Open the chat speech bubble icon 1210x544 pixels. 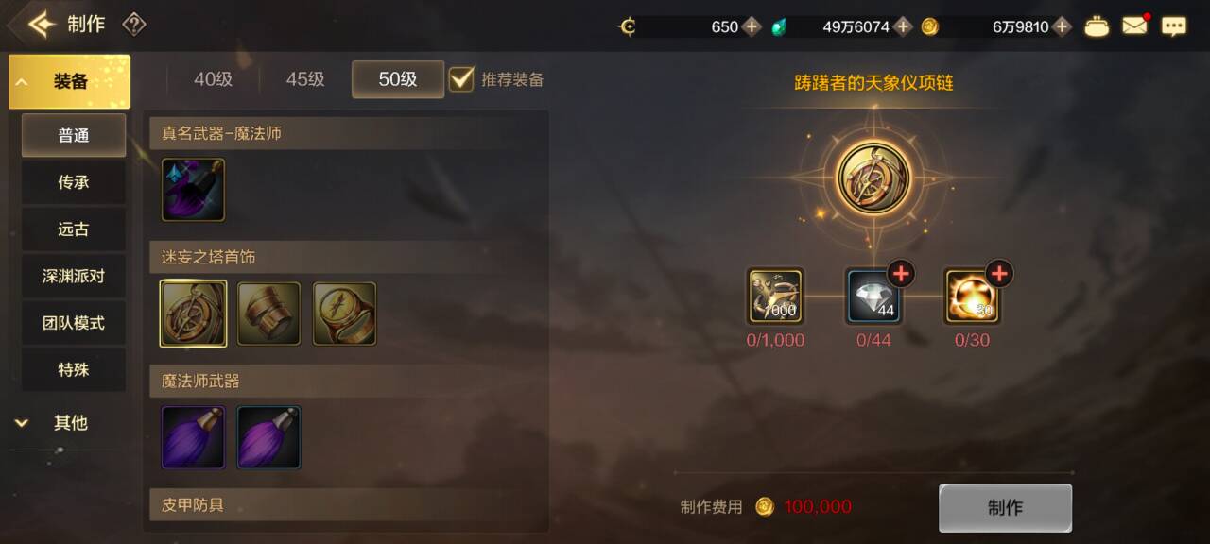tap(1174, 26)
